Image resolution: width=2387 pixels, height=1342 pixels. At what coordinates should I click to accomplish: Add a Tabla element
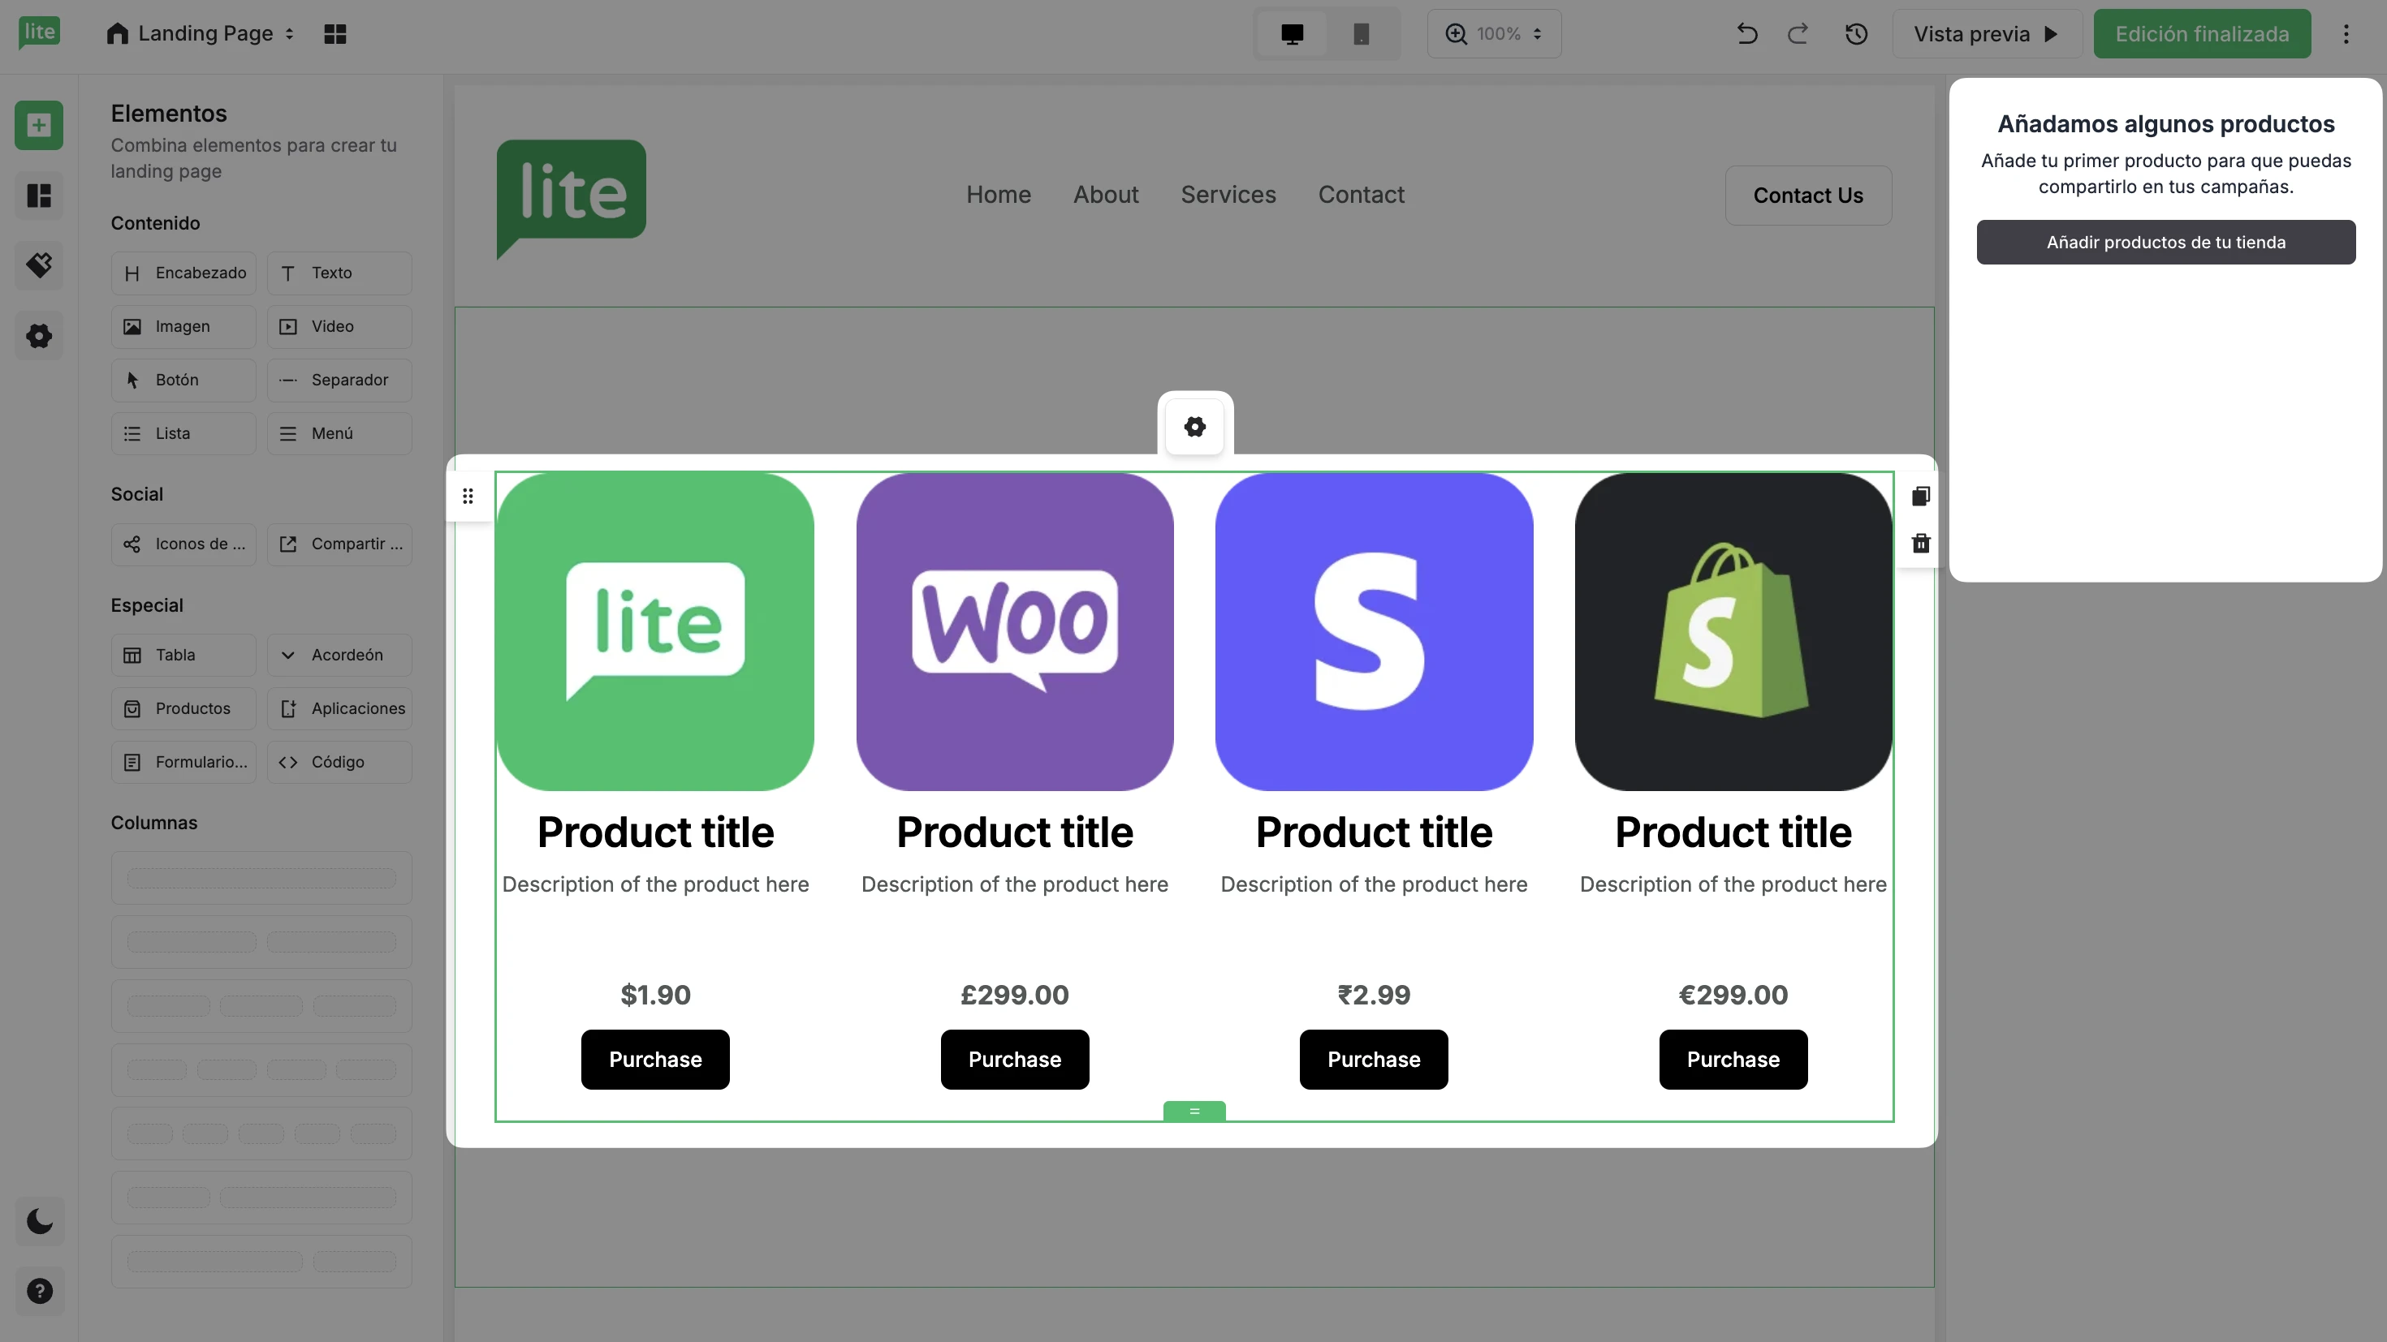click(x=183, y=656)
